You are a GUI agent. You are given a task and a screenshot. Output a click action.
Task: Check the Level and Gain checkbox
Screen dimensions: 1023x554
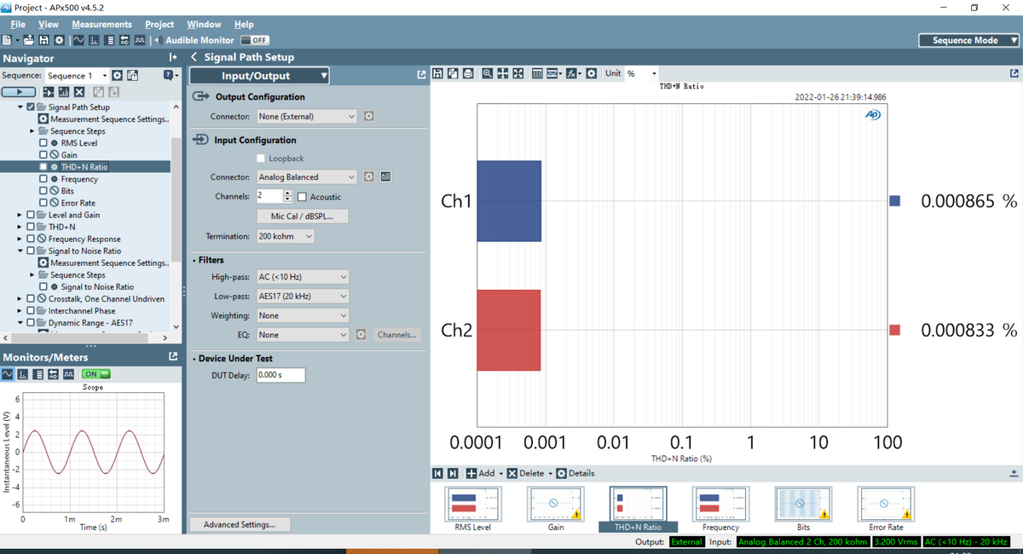(x=32, y=215)
